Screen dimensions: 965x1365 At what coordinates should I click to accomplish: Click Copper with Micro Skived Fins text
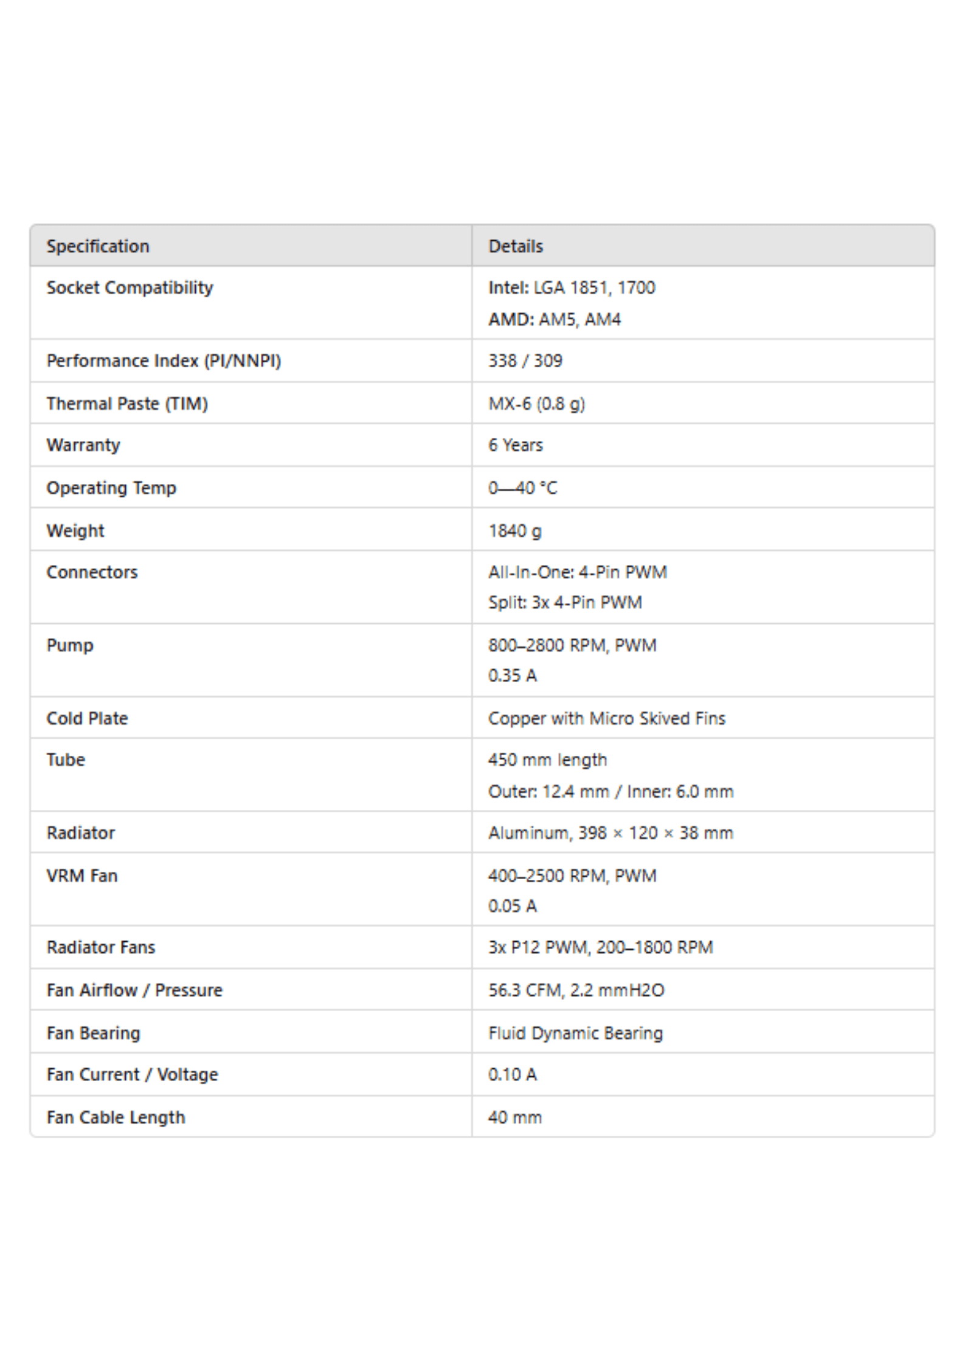607,719
